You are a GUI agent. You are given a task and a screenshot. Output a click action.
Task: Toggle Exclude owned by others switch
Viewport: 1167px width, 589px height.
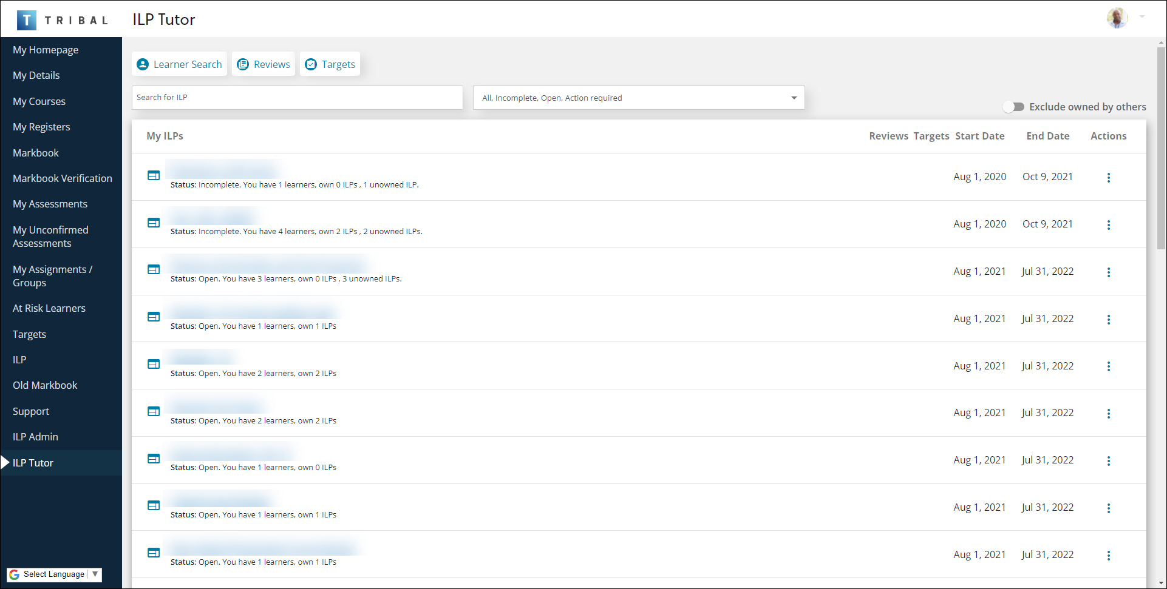coord(1013,107)
